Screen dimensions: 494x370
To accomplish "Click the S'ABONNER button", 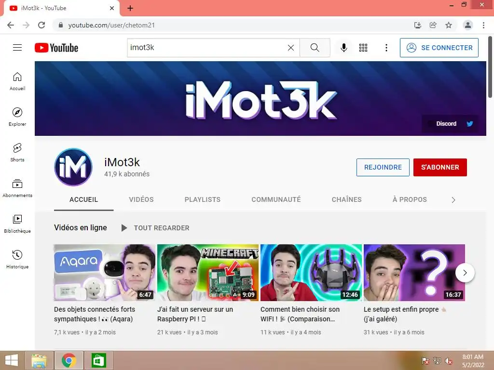I will click(x=440, y=167).
